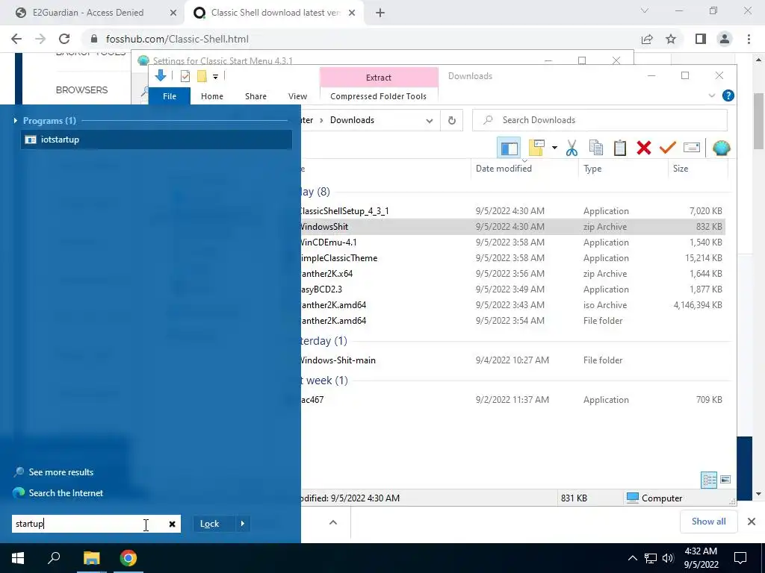The width and height of the screenshot is (765, 573).
Task: Refresh the Downloads folder view
Action: coord(452,120)
